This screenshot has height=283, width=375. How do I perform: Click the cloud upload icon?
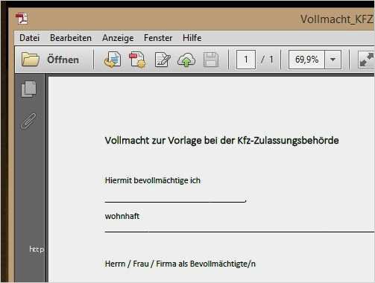186,60
